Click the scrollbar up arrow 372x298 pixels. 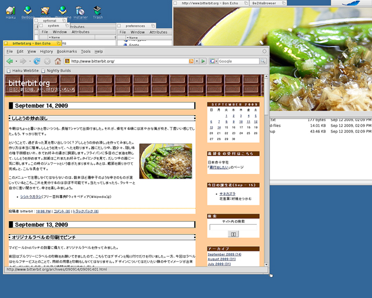click(266, 76)
